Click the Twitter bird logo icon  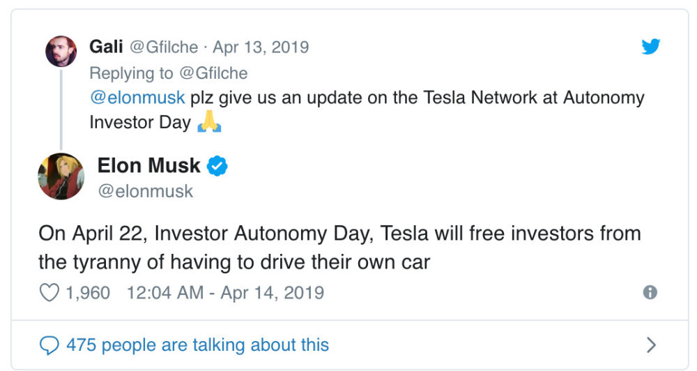click(x=651, y=46)
